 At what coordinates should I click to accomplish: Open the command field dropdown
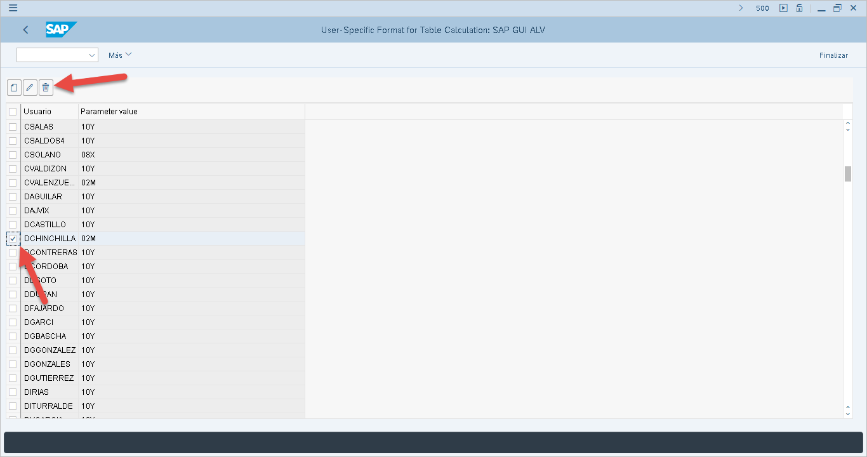(x=93, y=55)
